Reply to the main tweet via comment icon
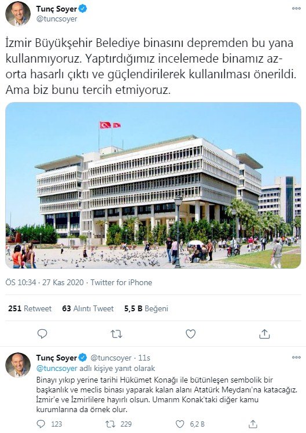Viewport: 306px width, 433px height. pyautogui.click(x=42, y=334)
